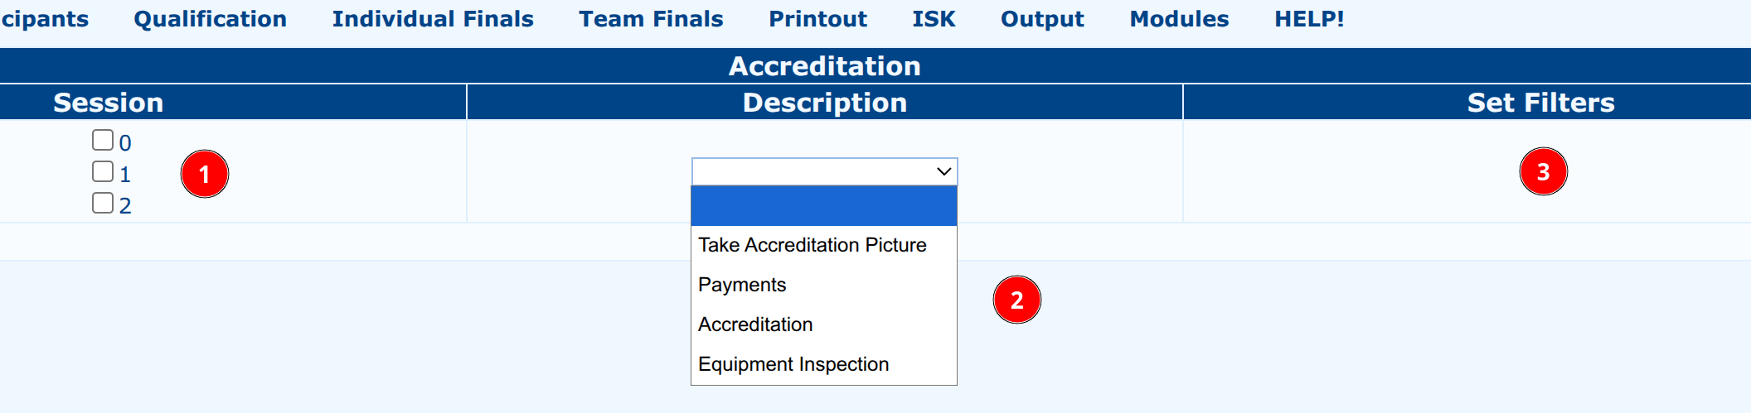Open the Printout menu
Image resolution: width=1751 pixels, height=413 pixels.
point(817,19)
